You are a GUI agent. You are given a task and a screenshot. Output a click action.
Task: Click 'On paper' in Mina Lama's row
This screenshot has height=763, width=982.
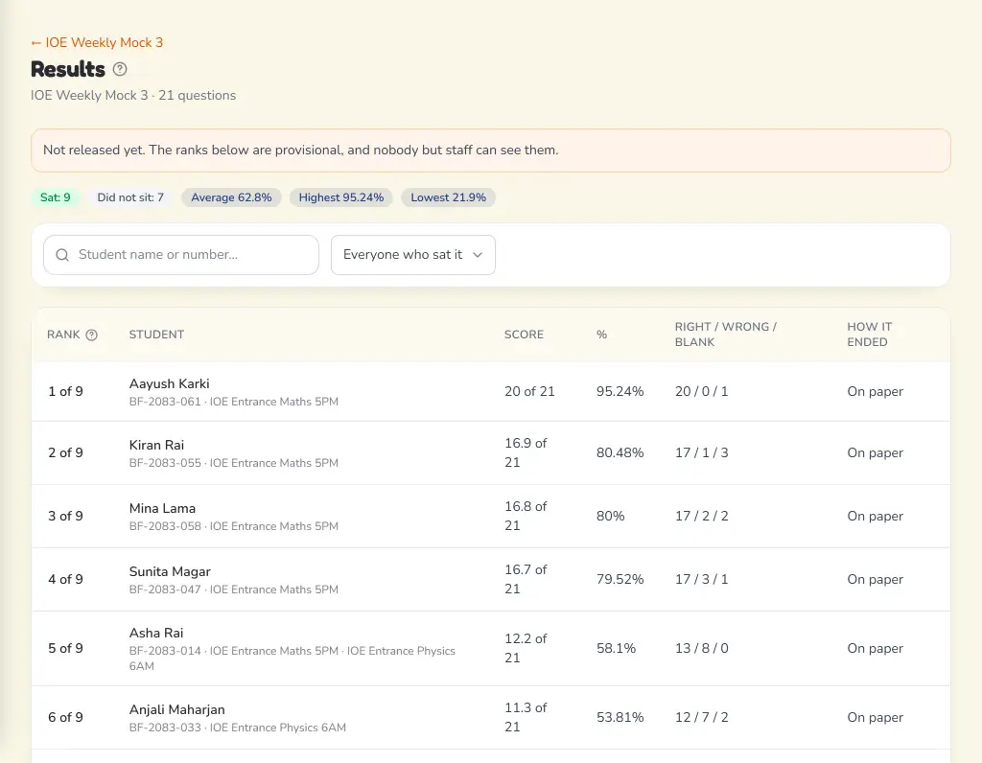[875, 516]
